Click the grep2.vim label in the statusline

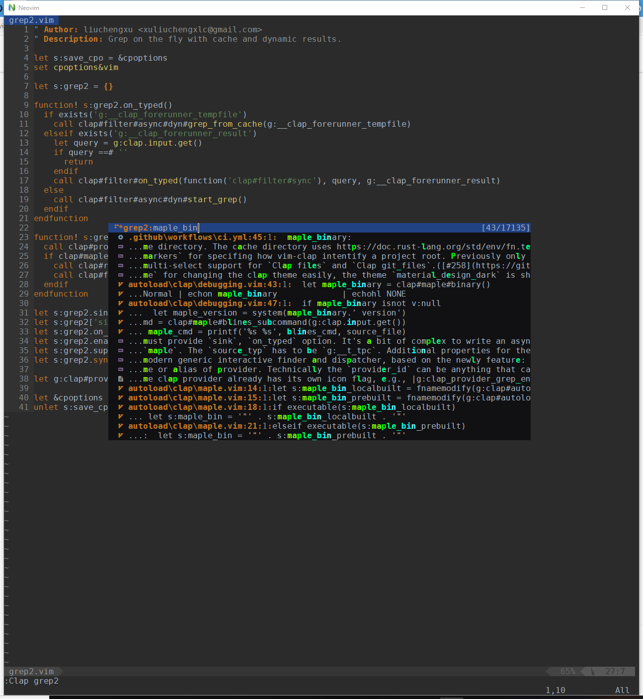(x=32, y=671)
